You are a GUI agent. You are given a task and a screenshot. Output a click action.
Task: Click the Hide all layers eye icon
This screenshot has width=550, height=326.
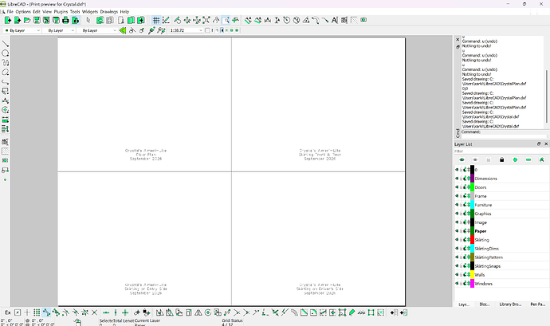pyautogui.click(x=475, y=159)
